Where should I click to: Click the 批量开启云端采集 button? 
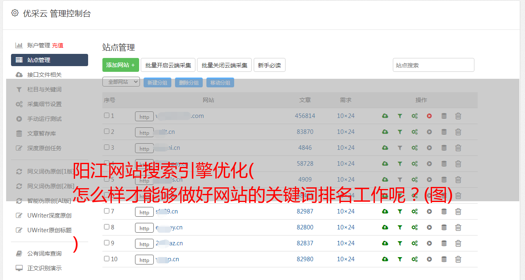(x=168, y=65)
